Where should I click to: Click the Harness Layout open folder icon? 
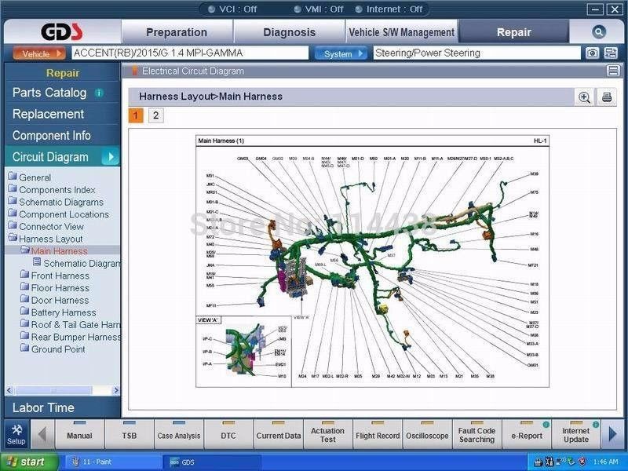[x=13, y=238]
